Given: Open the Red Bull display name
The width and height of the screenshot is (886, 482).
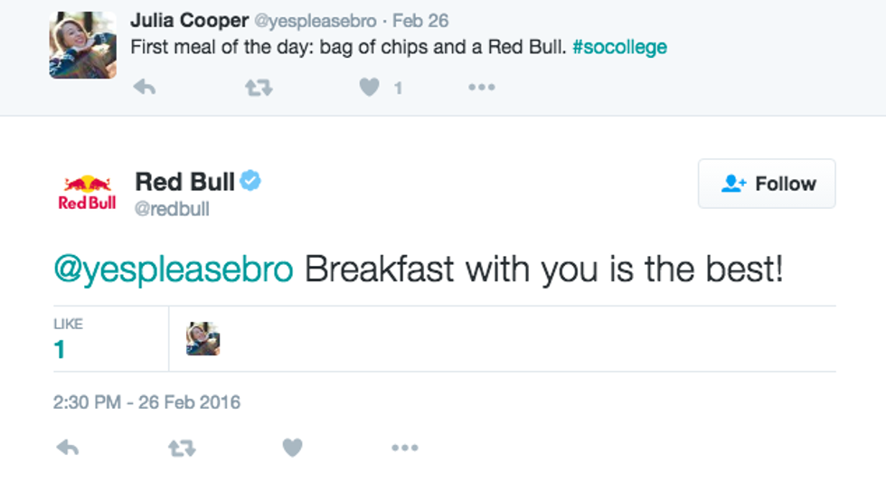Looking at the screenshot, I should tap(184, 181).
